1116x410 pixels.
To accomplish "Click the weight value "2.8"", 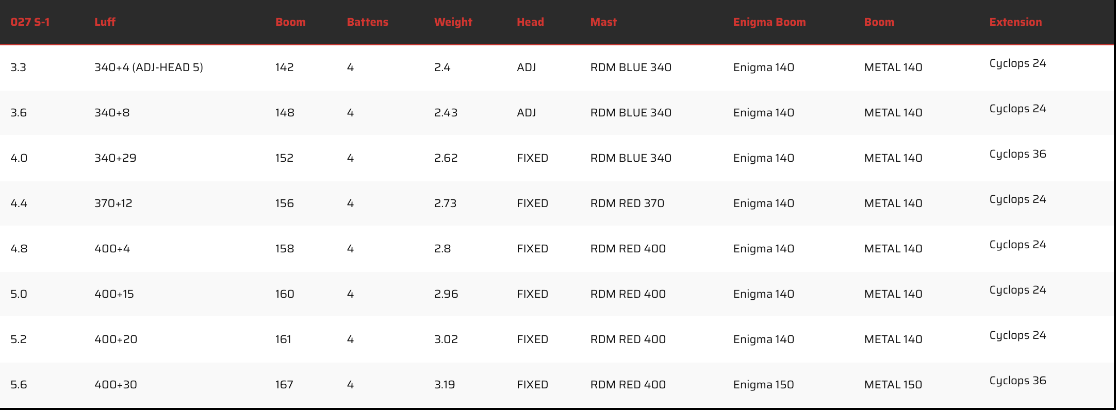I will coord(443,249).
